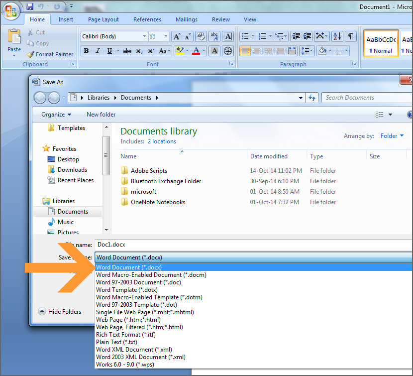Click the Search Documents box

[367, 98]
